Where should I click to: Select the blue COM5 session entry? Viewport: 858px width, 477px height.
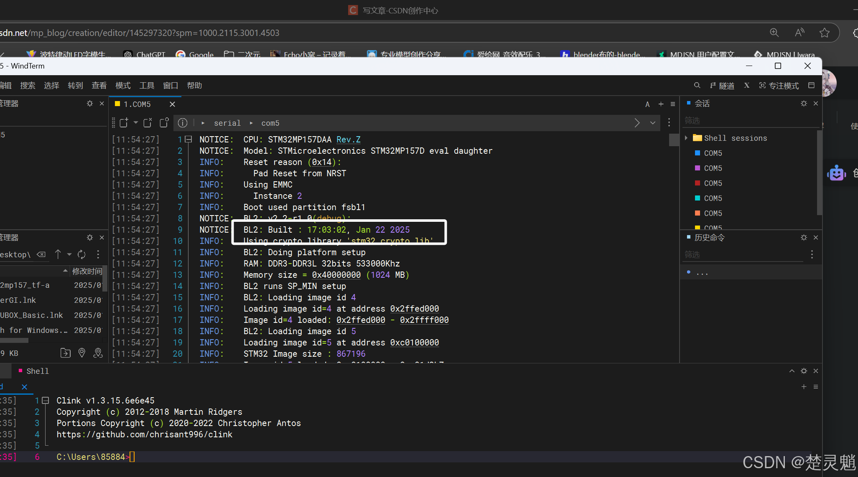click(x=713, y=153)
